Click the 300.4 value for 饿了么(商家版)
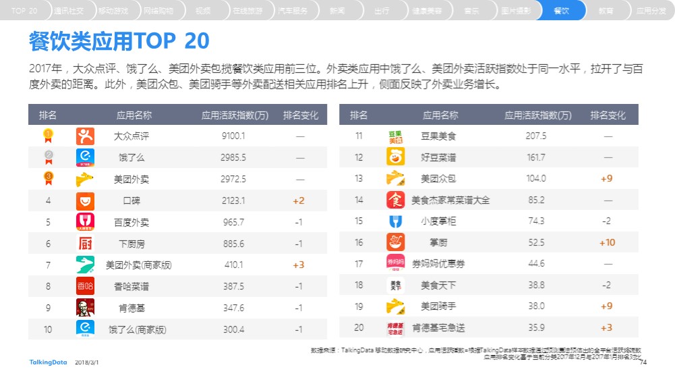Screen dimensions: 675x380 (x=234, y=329)
